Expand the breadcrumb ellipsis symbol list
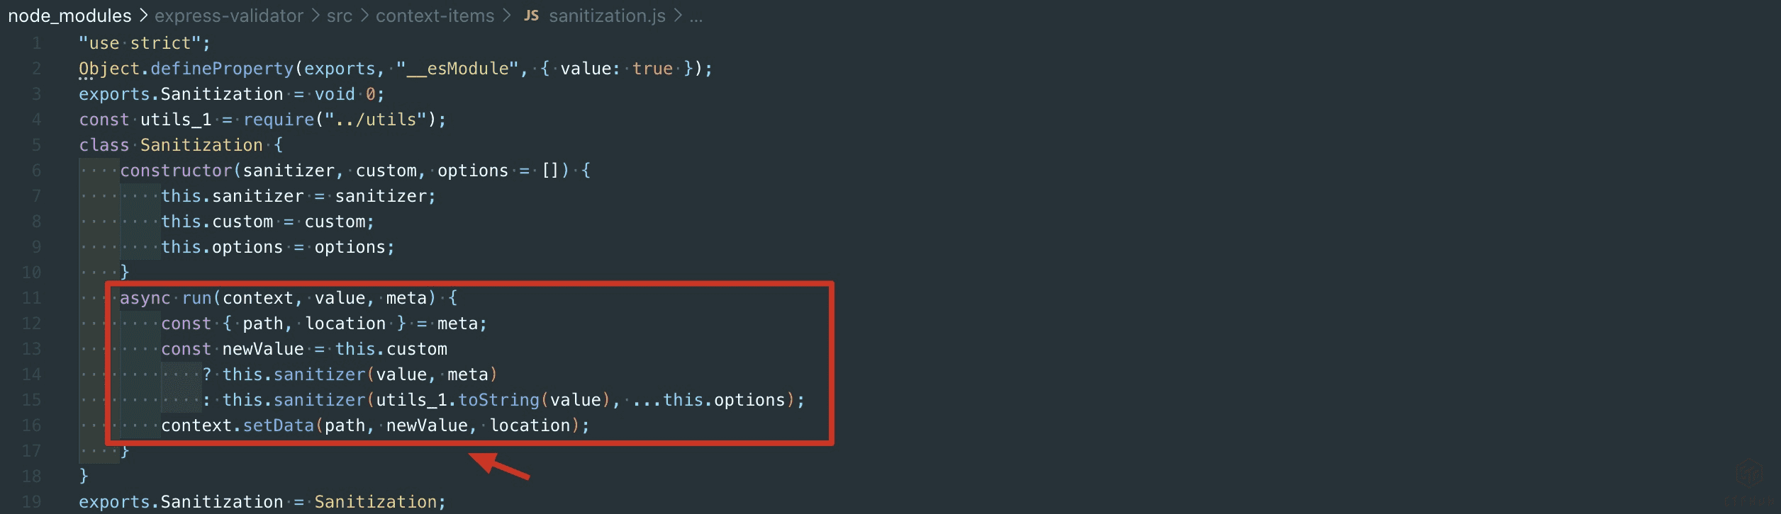The image size is (1781, 514). click(696, 16)
